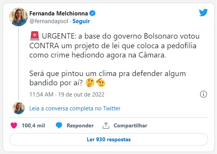Click the share upload arrow icon

tap(106, 125)
